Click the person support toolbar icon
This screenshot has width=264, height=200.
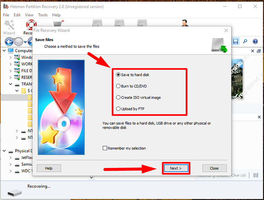pyautogui.click(x=185, y=23)
